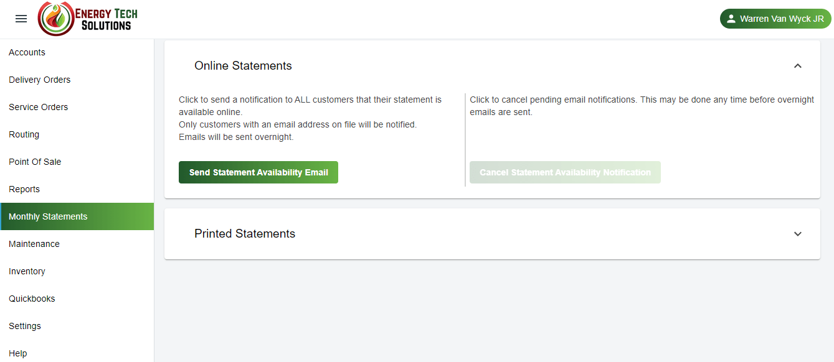834x362 pixels.
Task: Collapse the Online Statements panel
Action: 797,66
